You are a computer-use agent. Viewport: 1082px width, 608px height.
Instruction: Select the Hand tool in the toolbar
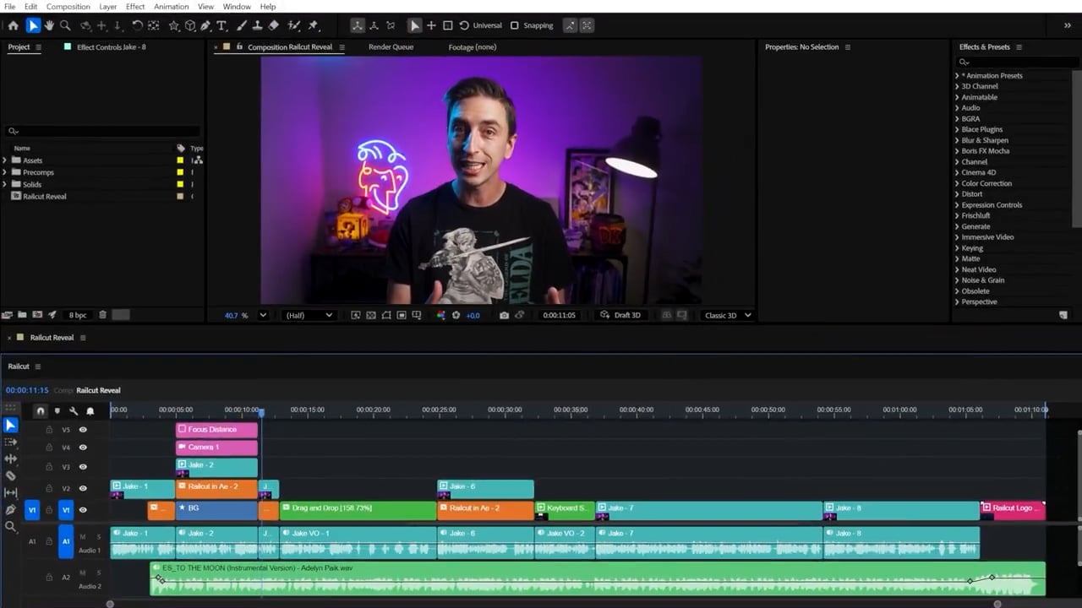(47, 25)
